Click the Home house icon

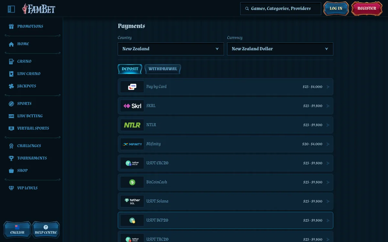(11, 44)
